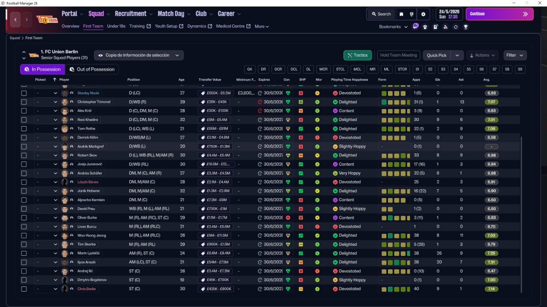Expand the Actions dropdown
This screenshot has width=547, height=307.
click(482, 55)
